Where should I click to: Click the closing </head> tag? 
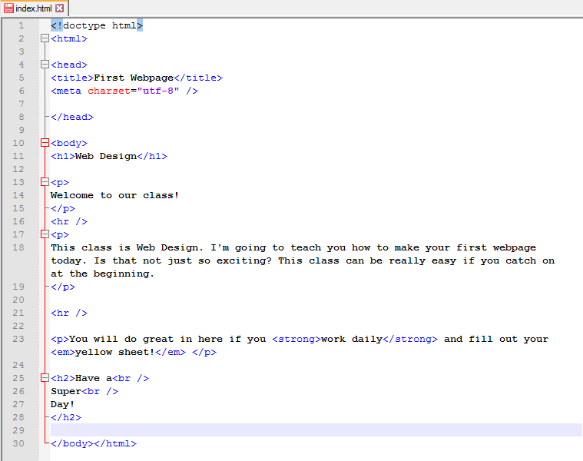[x=72, y=117]
